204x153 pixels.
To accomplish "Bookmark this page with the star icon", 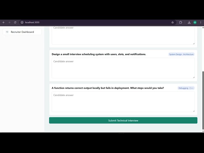I will pyautogui.click(x=172, y=22).
